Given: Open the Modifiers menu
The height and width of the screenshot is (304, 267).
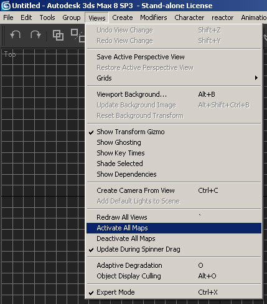Looking at the screenshot, I should pyautogui.click(x=154, y=17).
